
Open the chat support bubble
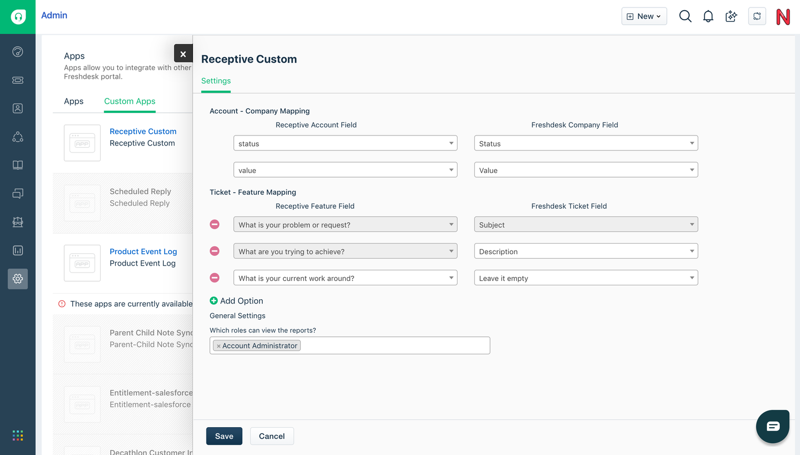click(x=772, y=426)
